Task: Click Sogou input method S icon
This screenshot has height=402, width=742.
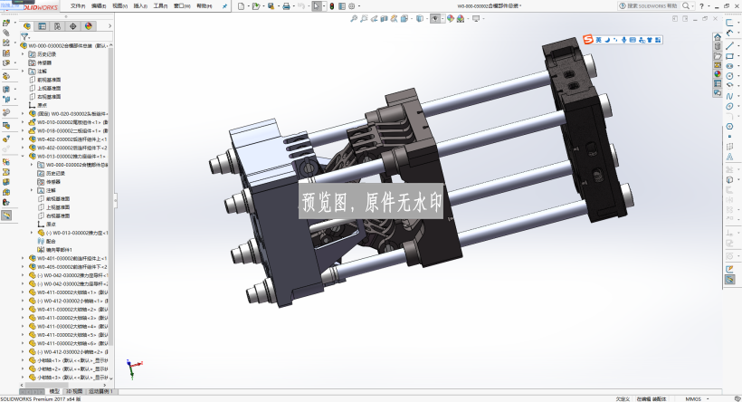Action: click(x=588, y=40)
